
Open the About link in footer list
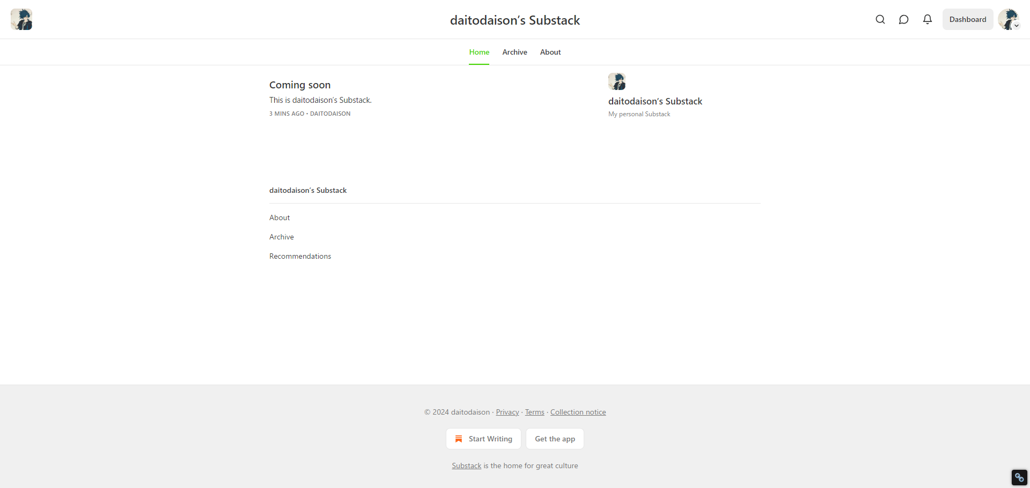point(279,217)
